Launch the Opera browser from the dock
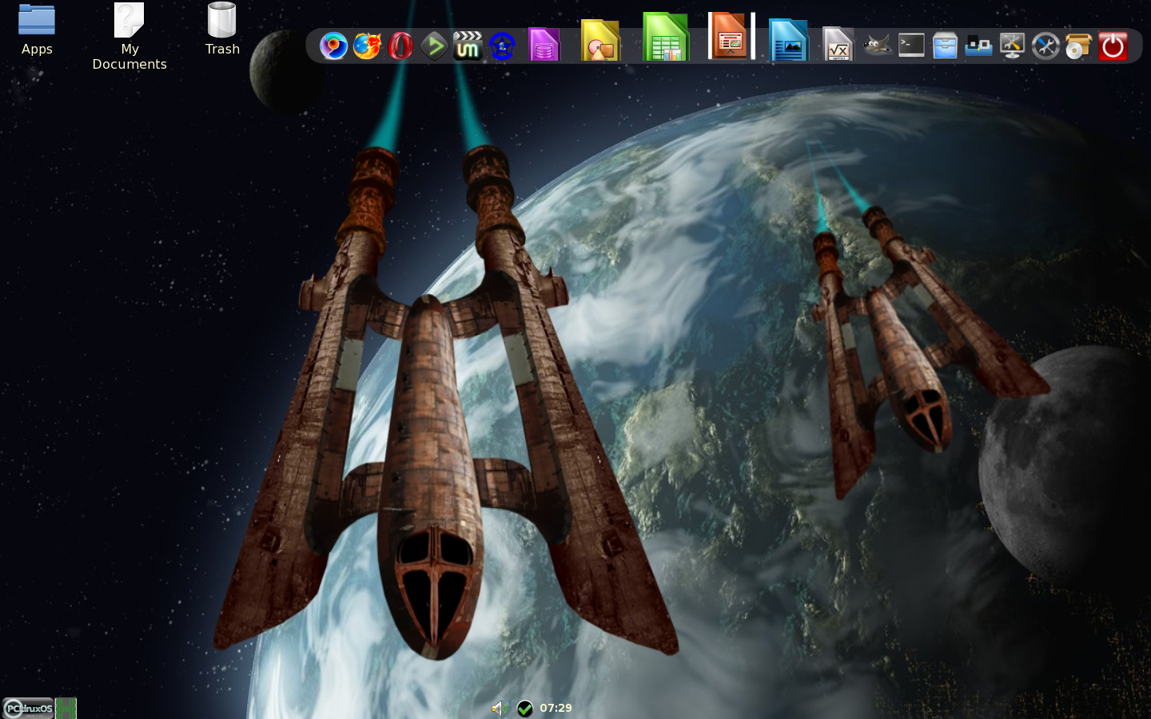Viewport: 1151px width, 719px height. [400, 46]
